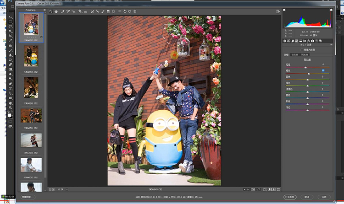The height and width of the screenshot is (204, 344).
Task: Open Camera Raw preferences list icon
Action: (x=120, y=11)
